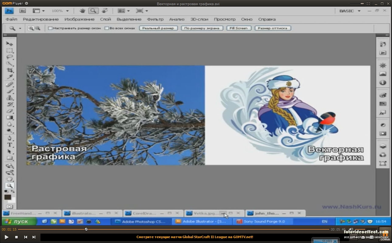Image resolution: width=392 pixels, height=243 pixels.
Task: Click the foreground color swatch
Action: click(8, 197)
